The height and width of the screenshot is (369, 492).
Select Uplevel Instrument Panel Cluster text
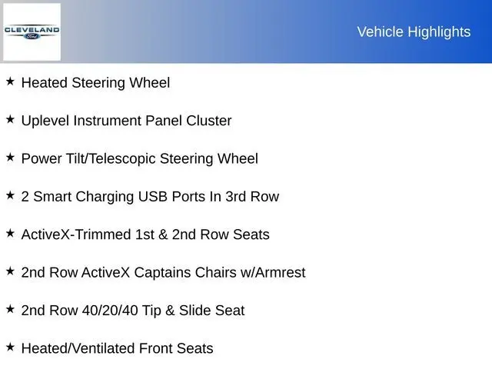tap(126, 121)
